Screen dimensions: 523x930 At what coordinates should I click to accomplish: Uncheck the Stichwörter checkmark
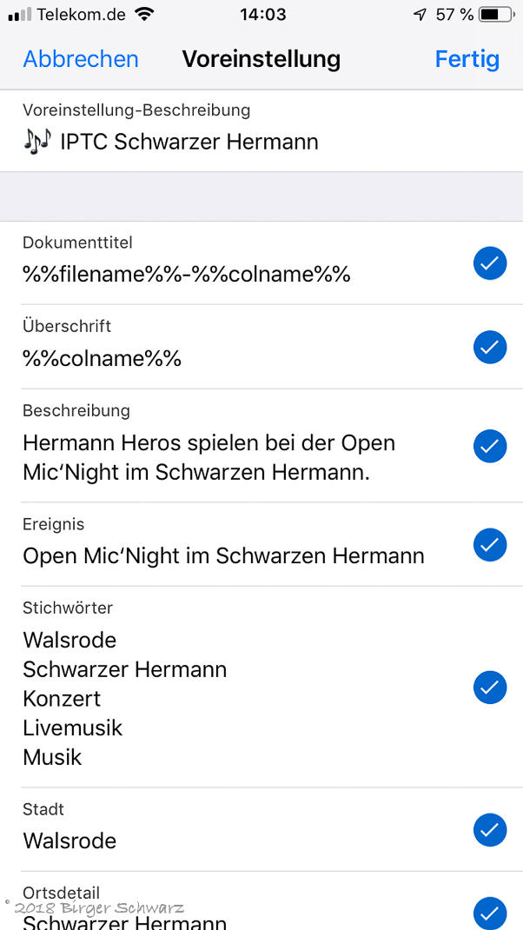[490, 688]
